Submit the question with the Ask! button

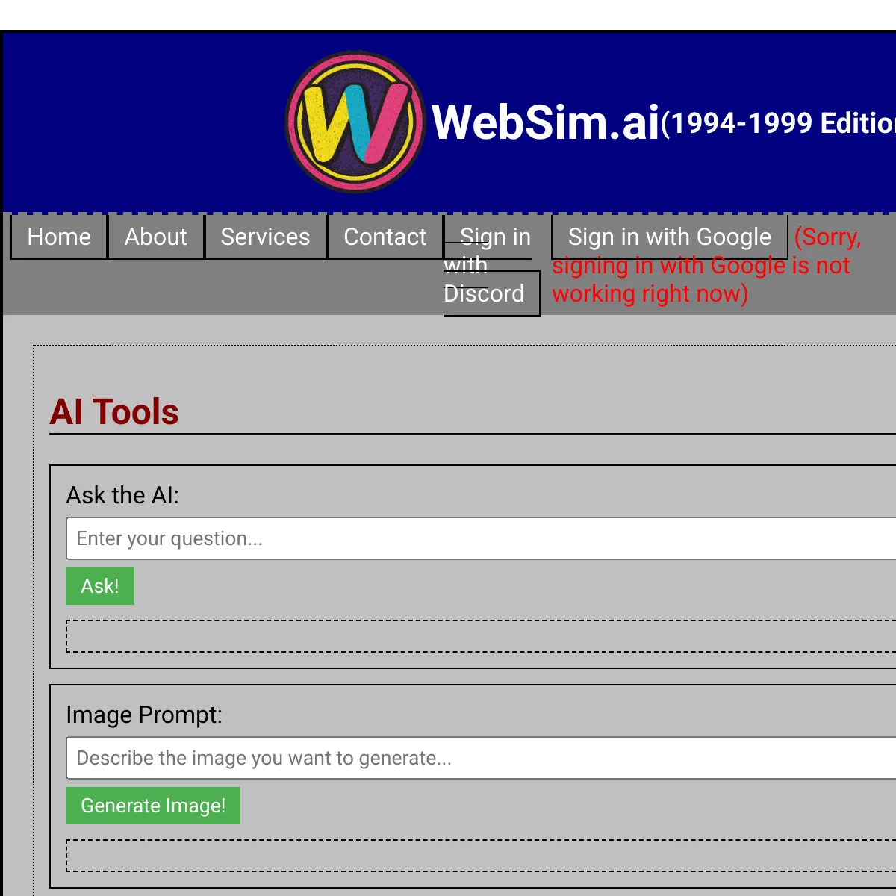coord(100,586)
